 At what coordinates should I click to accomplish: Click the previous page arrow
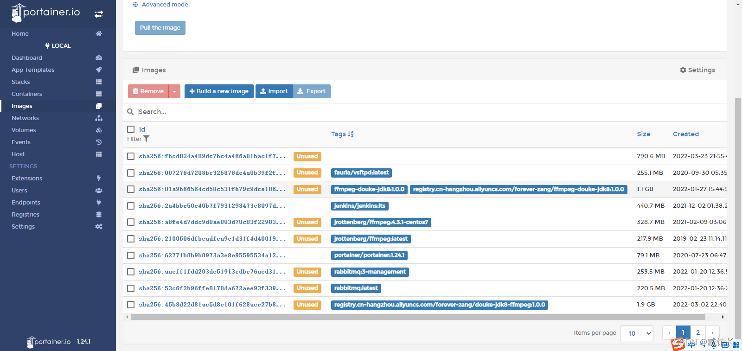(x=669, y=332)
